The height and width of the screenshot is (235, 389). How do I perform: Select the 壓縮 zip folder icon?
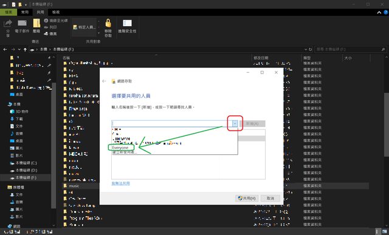[36, 23]
